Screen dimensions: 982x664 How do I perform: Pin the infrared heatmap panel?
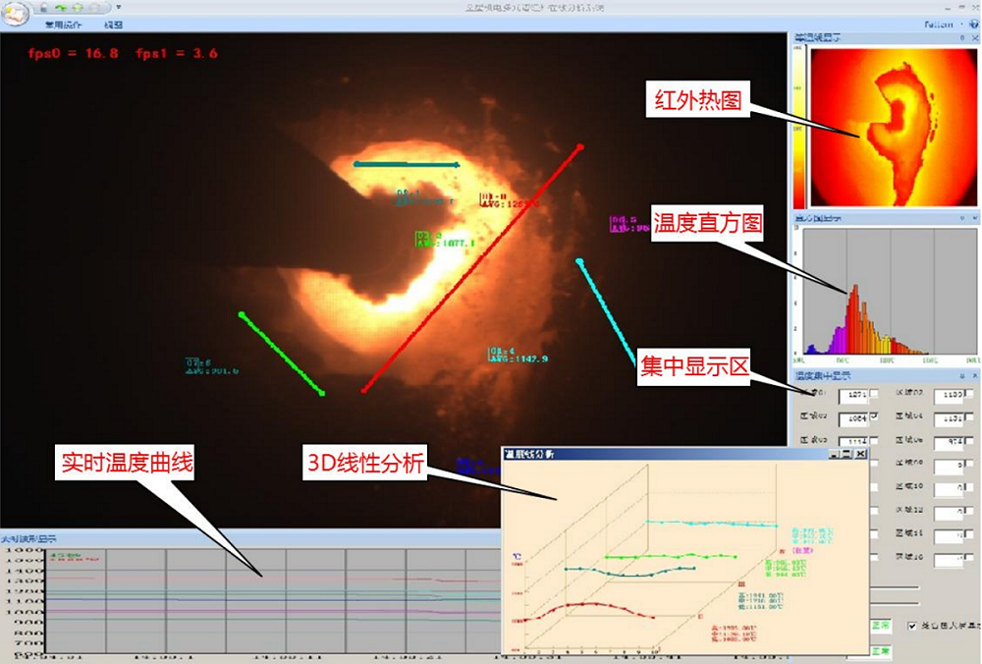click(x=962, y=38)
